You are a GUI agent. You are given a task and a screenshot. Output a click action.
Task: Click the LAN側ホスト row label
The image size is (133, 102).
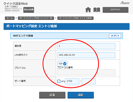pos(21,55)
